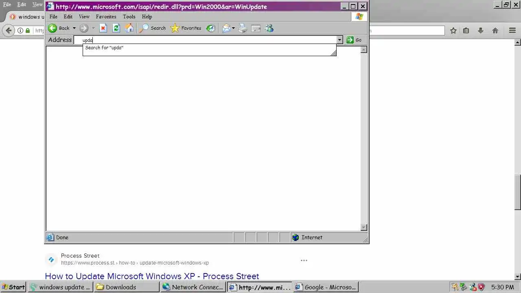The image size is (521, 293).
Task: Open the Firefox downloads arrow icon
Action: (x=481, y=31)
